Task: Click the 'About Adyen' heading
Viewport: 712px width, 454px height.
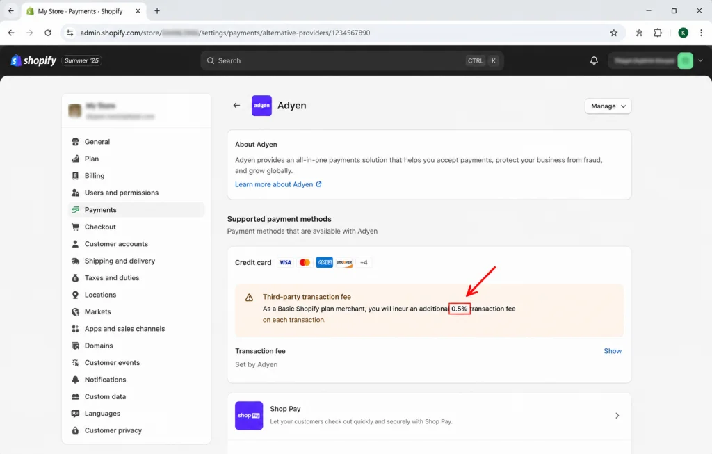Action: 256,145
